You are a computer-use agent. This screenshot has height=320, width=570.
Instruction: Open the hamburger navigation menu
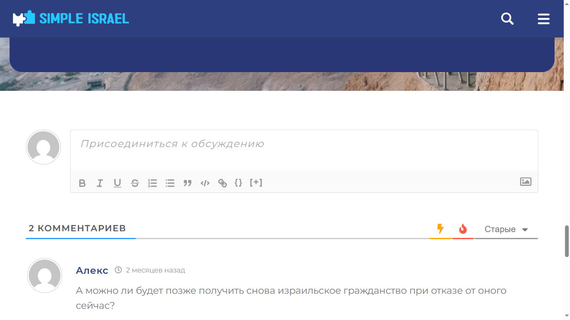(x=543, y=19)
